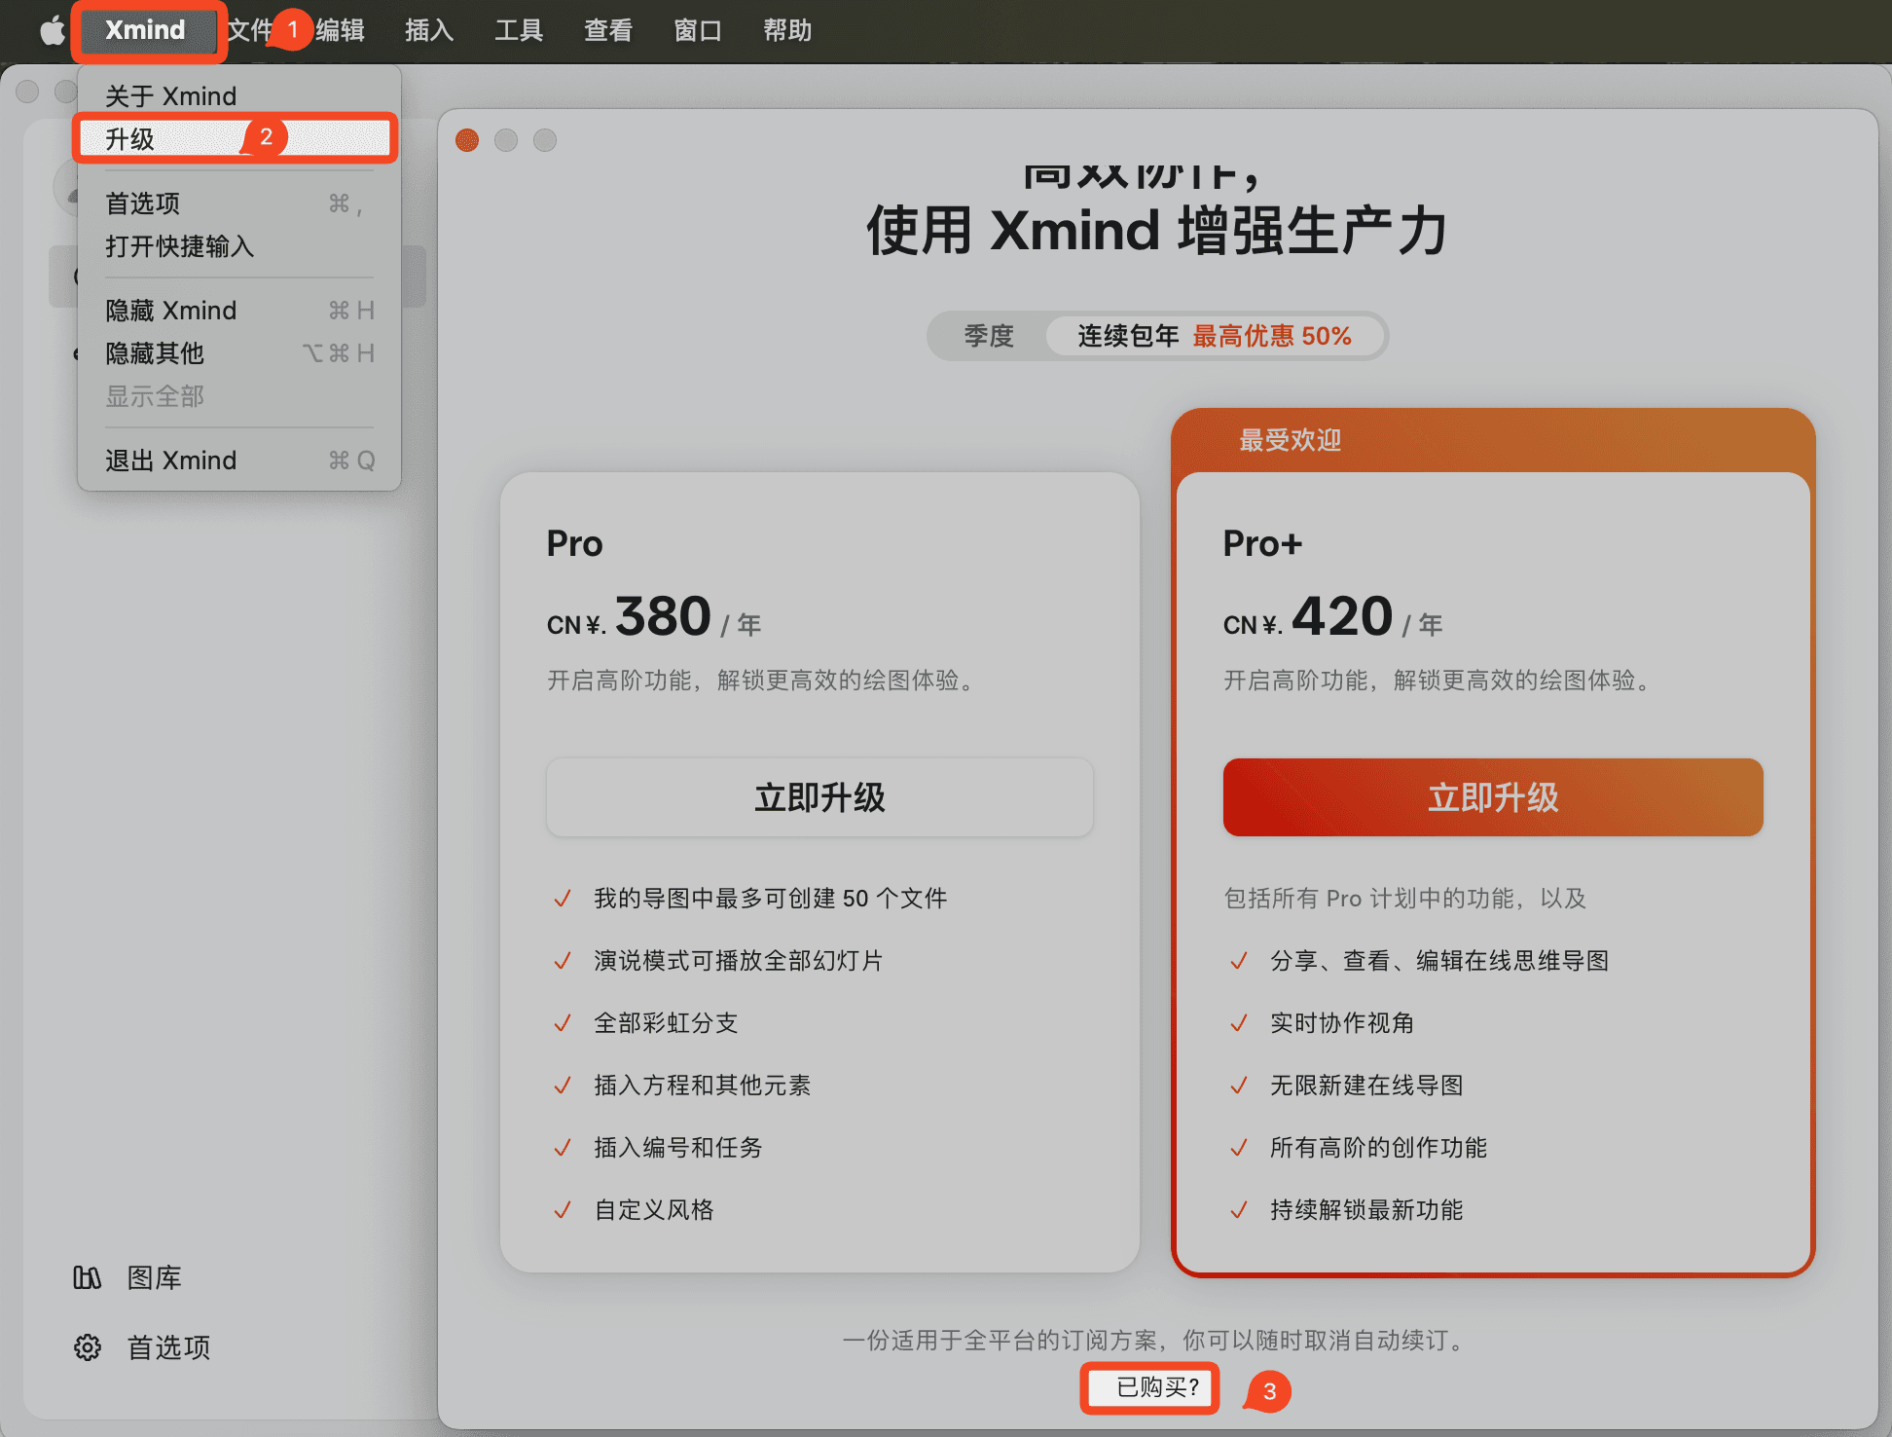Click the gallery (图库) icon in sidebar
1892x1437 pixels.
pyautogui.click(x=88, y=1277)
